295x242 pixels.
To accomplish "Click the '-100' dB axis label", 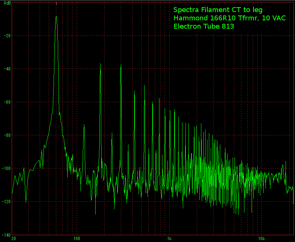I will pyautogui.click(x=6, y=168).
